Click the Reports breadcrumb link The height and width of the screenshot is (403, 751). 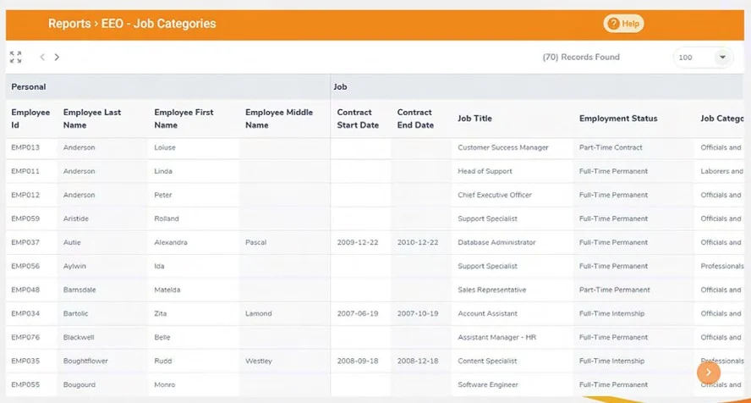69,24
